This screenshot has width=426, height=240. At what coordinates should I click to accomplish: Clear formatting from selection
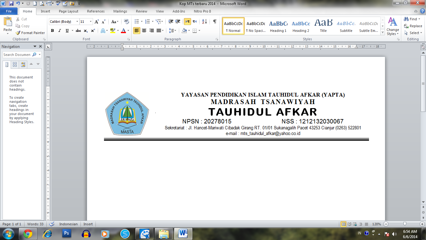tap(127, 22)
